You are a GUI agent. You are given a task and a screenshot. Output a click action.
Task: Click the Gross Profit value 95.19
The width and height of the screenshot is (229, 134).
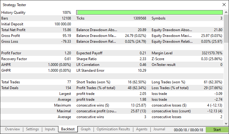pyautogui.click(x=67, y=36)
